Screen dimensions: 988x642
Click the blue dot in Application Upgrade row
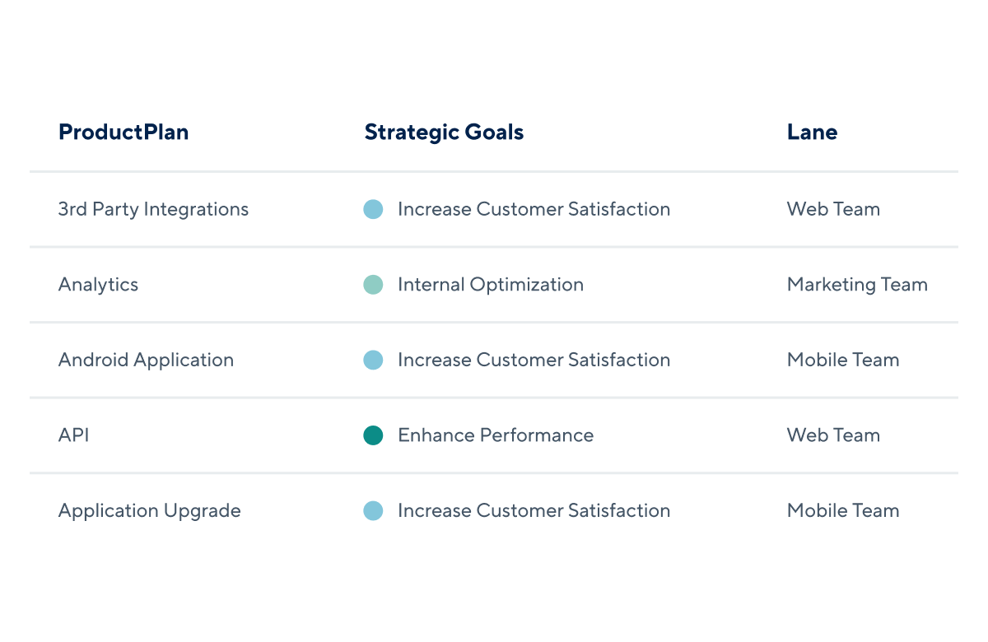(x=373, y=511)
